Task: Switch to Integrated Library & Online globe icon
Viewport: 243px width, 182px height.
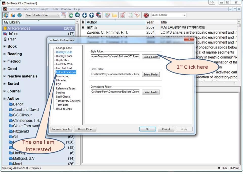Action: pos(19,15)
